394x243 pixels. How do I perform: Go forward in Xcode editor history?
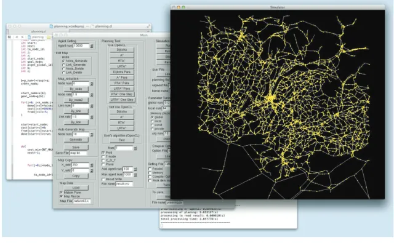(22, 37)
